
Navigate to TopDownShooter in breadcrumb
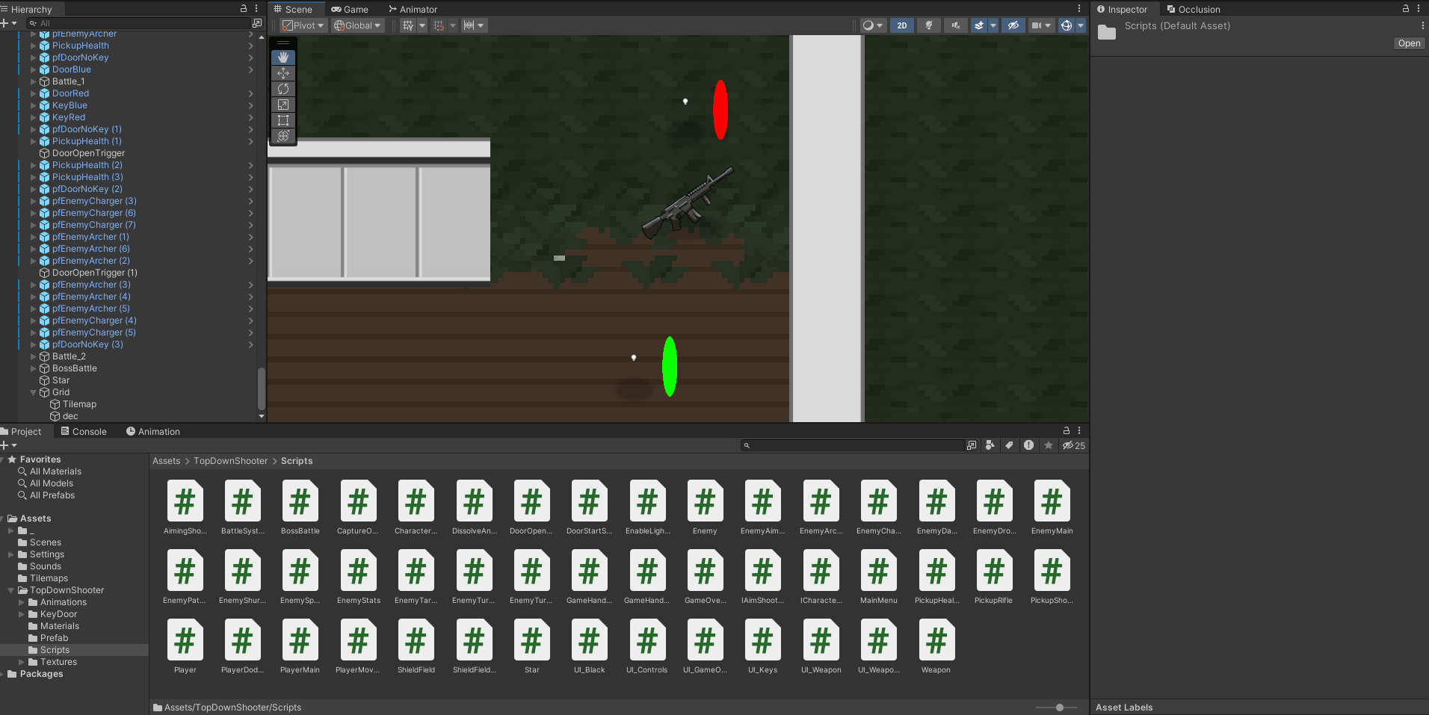pyautogui.click(x=230, y=461)
